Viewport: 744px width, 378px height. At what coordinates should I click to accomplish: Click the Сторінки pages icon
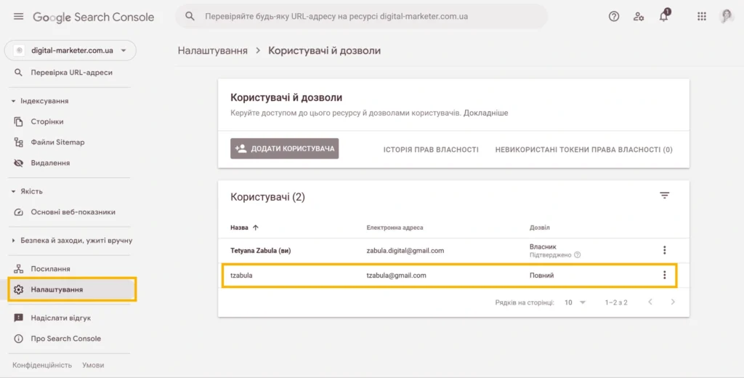(x=18, y=121)
